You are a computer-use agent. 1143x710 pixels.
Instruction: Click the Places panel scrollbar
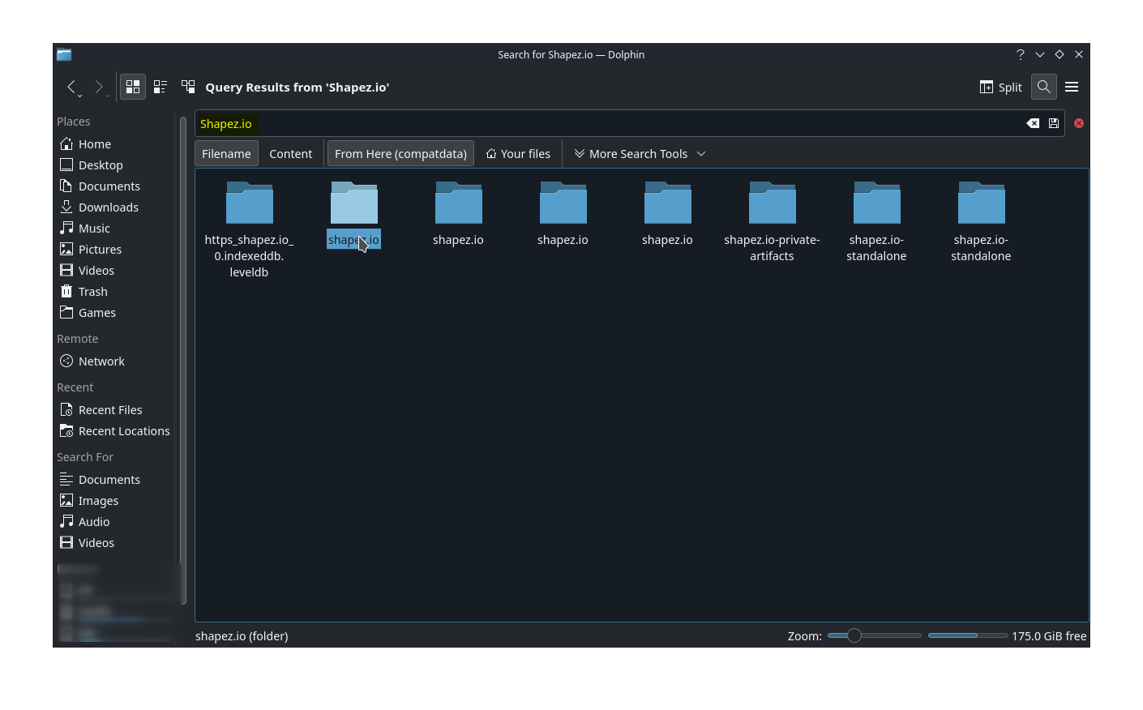[183, 361]
